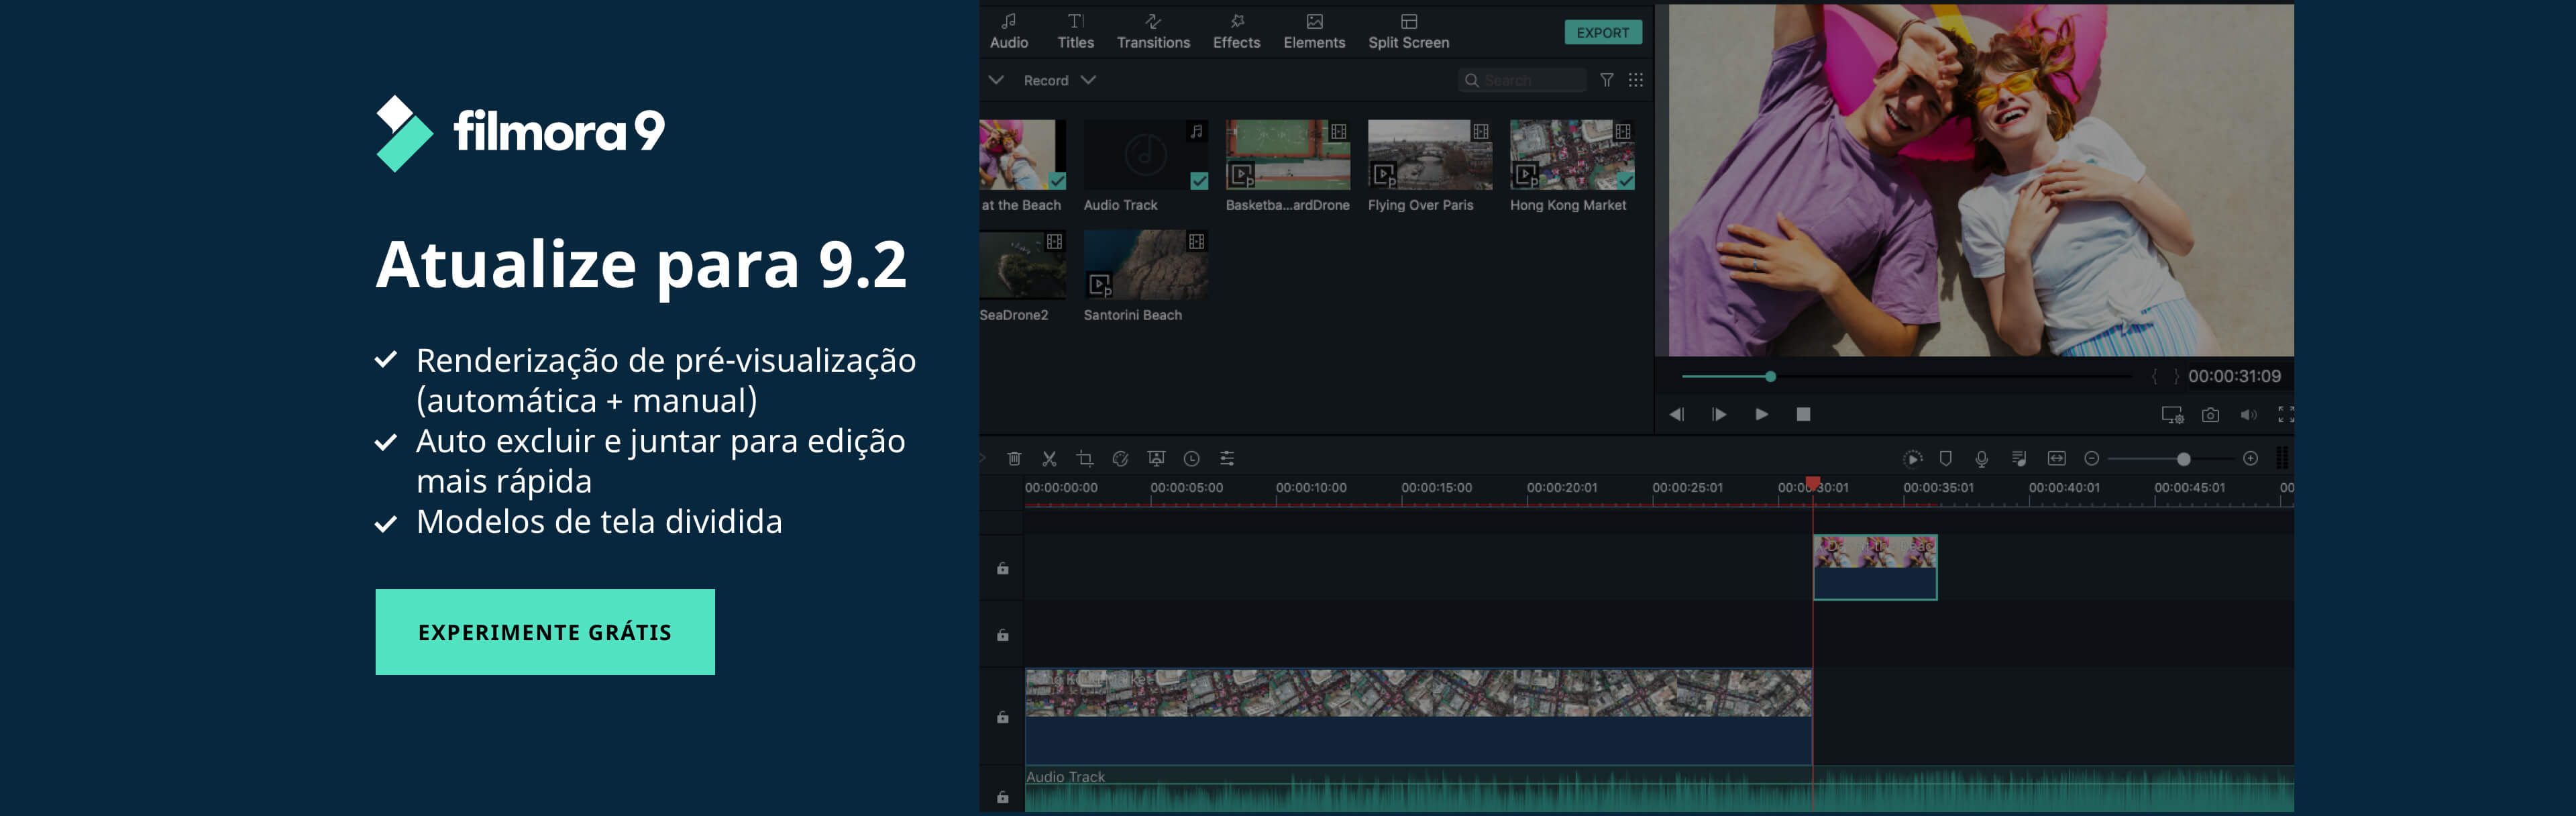Expand the chevron left of Record
The width and height of the screenshot is (2576, 816).
[996, 80]
